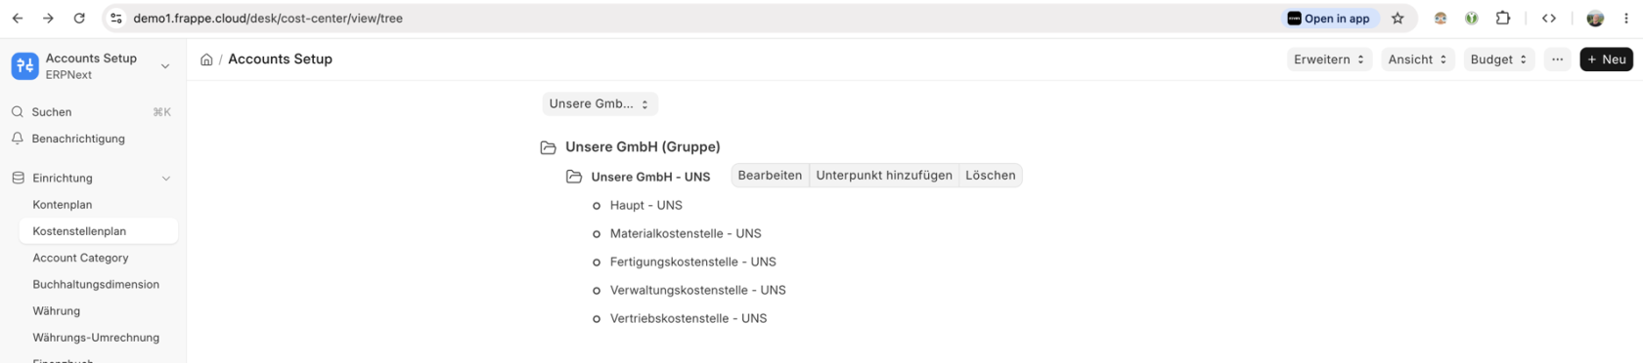Click circle bullet beside Haupt - UNS
Screen dimensions: 1643x363
[597, 206]
